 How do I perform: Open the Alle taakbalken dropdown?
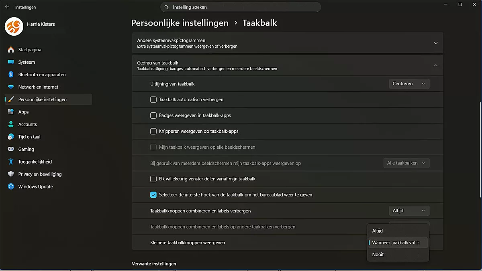(406, 163)
